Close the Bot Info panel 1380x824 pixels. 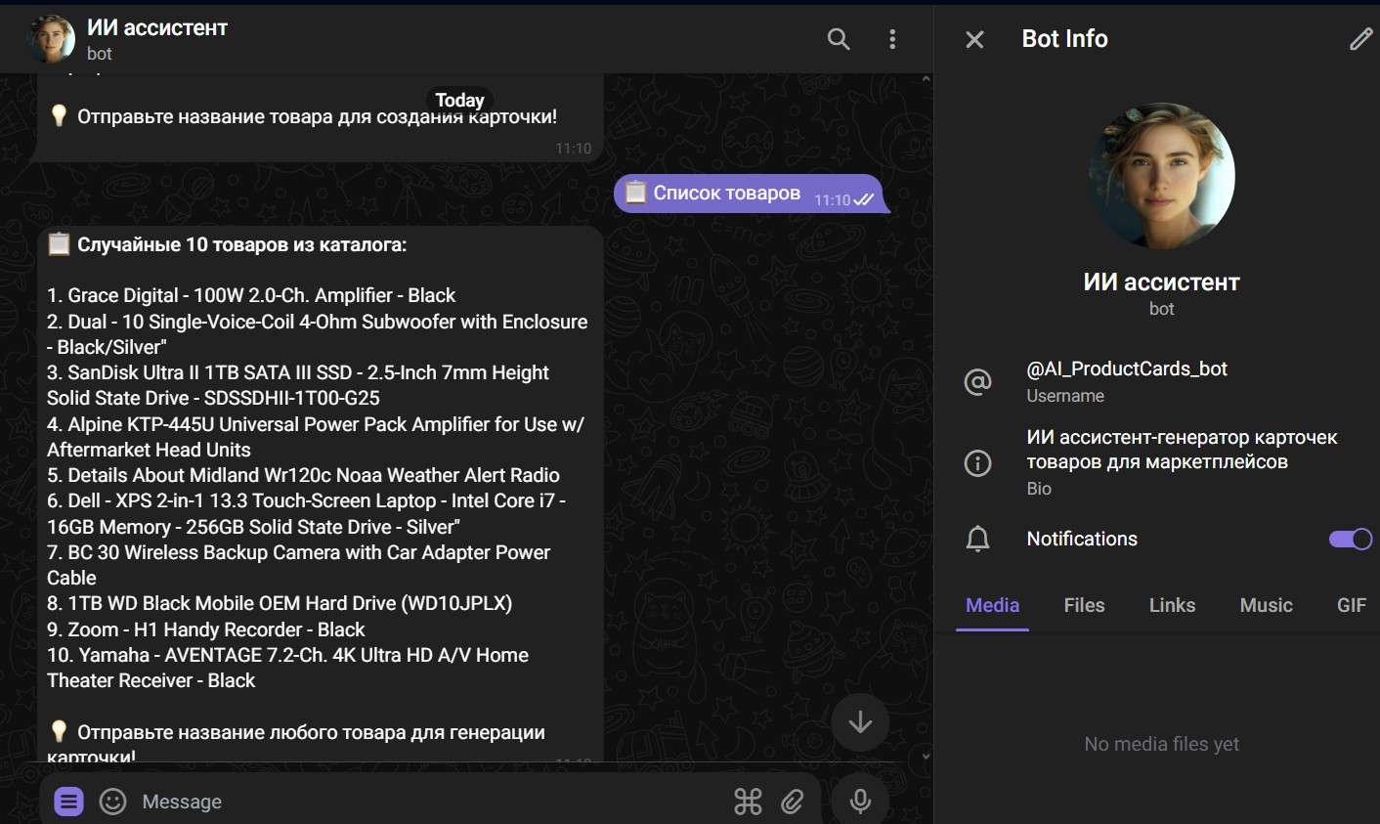(x=974, y=39)
